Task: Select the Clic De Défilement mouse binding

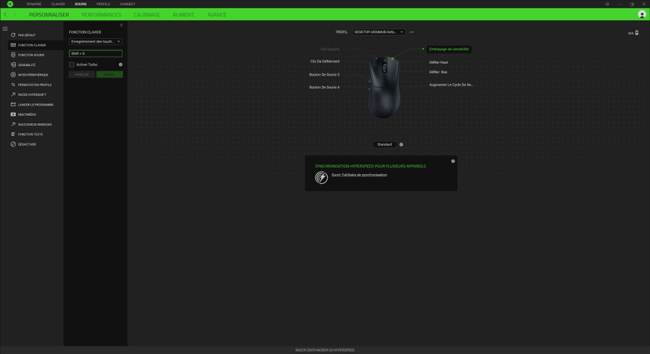Action: click(325, 62)
